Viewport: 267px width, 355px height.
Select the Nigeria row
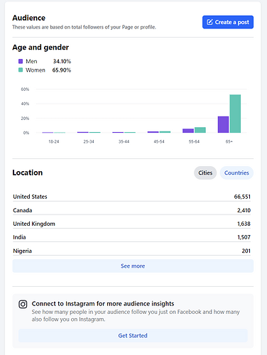[x=131, y=251]
